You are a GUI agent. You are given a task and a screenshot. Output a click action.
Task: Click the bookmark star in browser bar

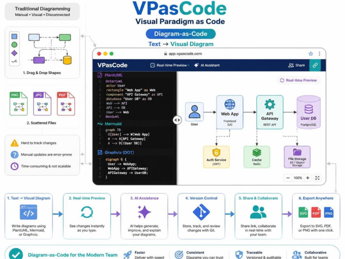pyautogui.click(x=310, y=54)
